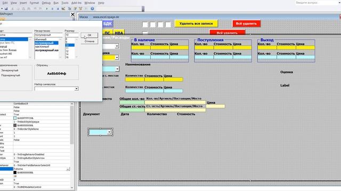
Task: Close the VBAProject panel with X
Action: (72, 14)
